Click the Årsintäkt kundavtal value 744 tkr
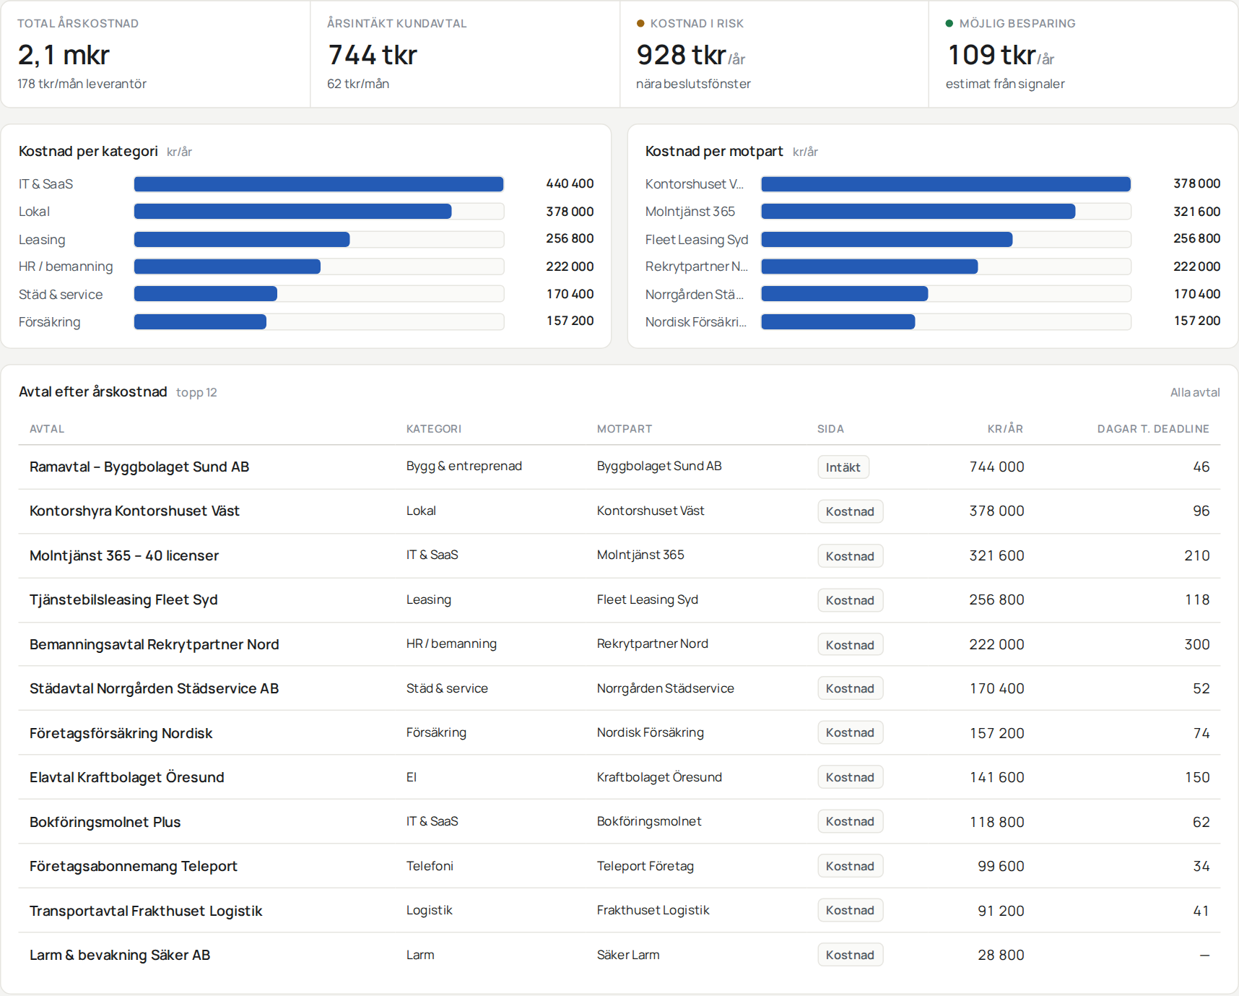 [373, 55]
